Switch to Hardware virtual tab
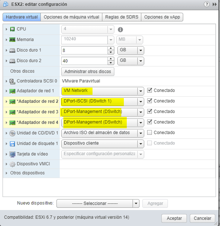220x226 pixels. 21,17
